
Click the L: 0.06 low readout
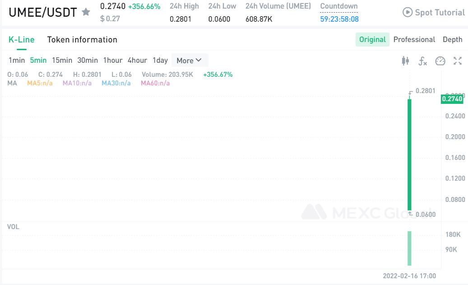click(121, 75)
